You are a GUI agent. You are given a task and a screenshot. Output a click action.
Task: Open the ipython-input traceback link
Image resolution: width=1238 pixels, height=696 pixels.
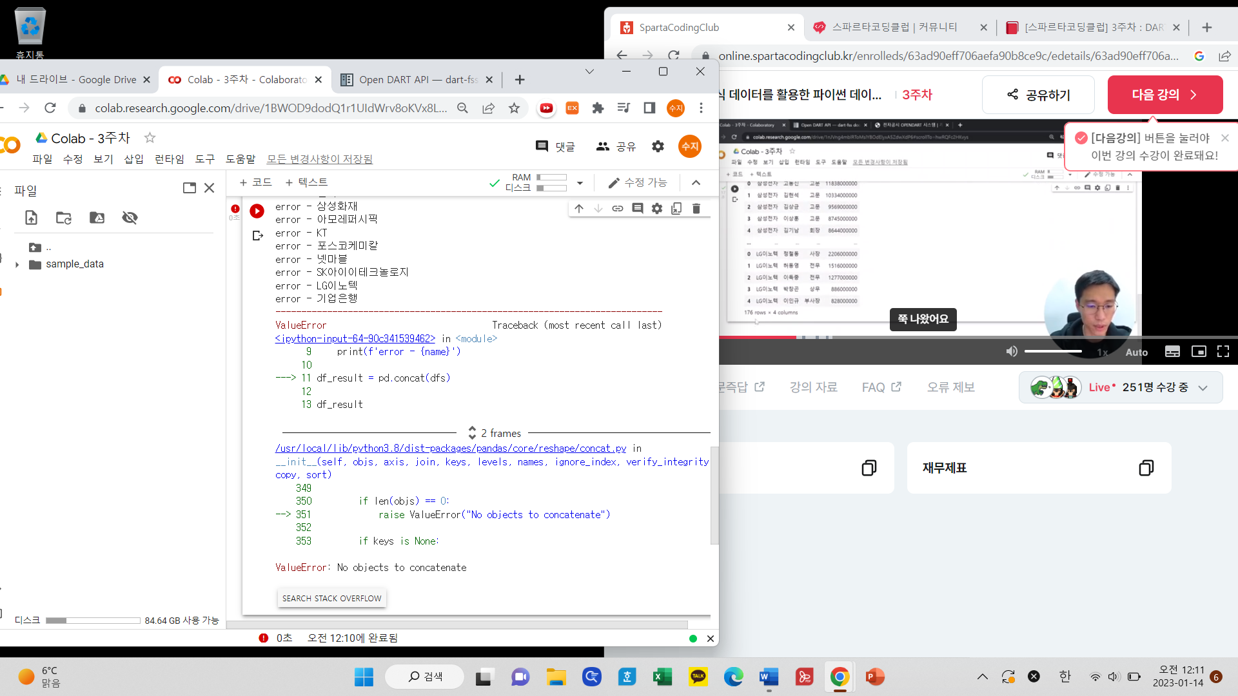pyautogui.click(x=355, y=338)
